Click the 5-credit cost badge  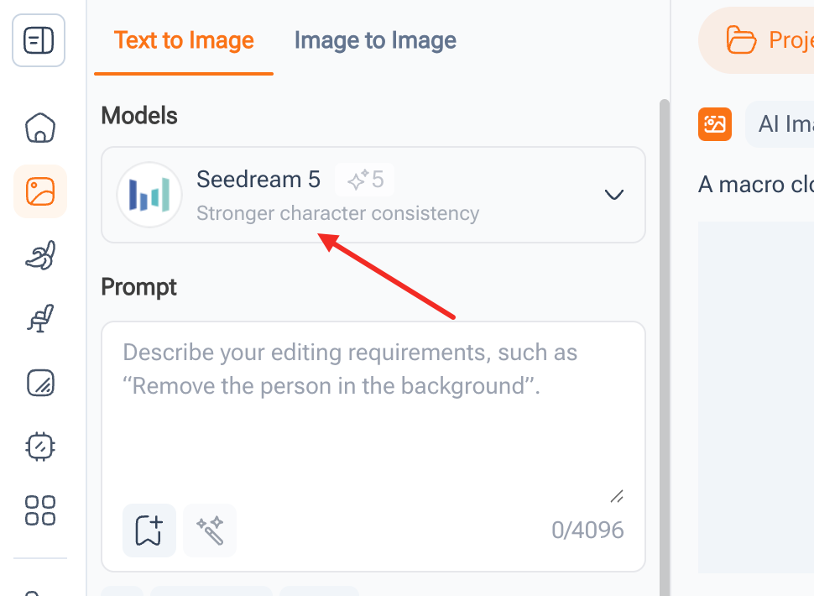[x=366, y=180]
